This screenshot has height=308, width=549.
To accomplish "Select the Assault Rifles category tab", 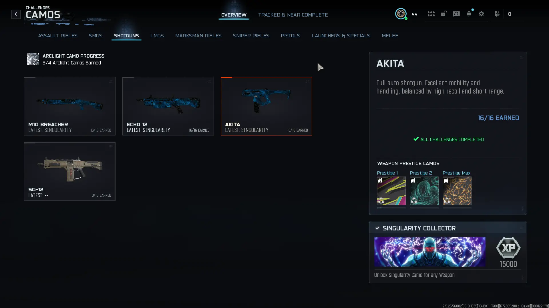I will (58, 36).
